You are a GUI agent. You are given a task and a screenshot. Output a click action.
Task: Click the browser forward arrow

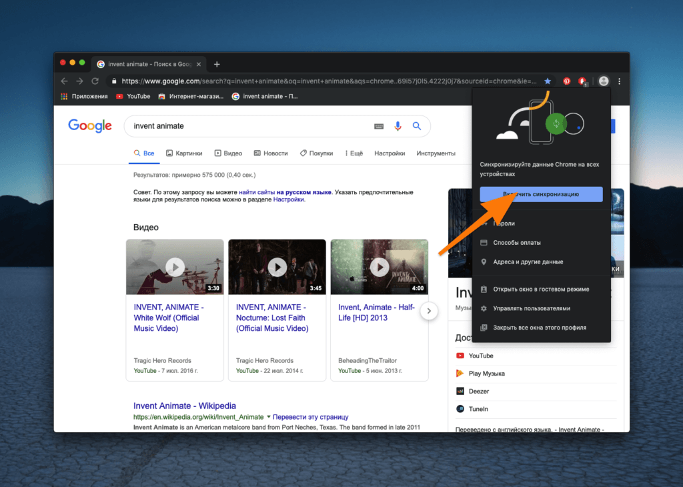[80, 81]
